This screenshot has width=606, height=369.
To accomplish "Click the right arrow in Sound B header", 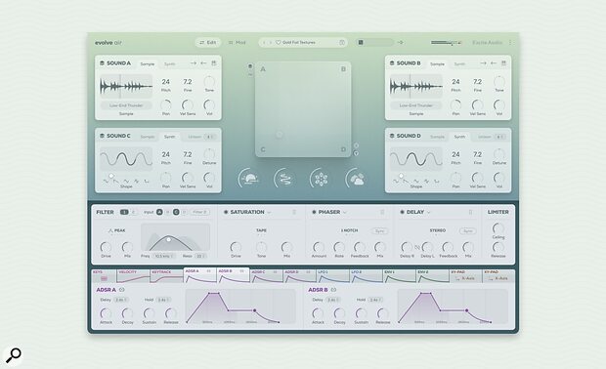I will 483,63.
